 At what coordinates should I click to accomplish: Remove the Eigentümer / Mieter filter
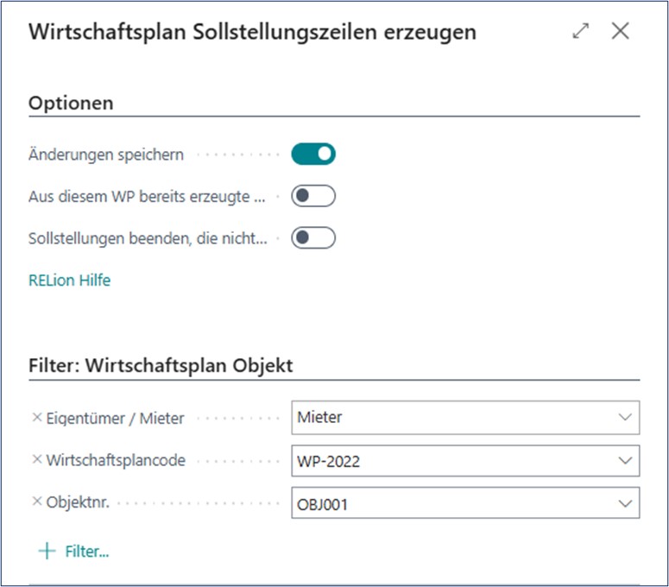[x=36, y=418]
